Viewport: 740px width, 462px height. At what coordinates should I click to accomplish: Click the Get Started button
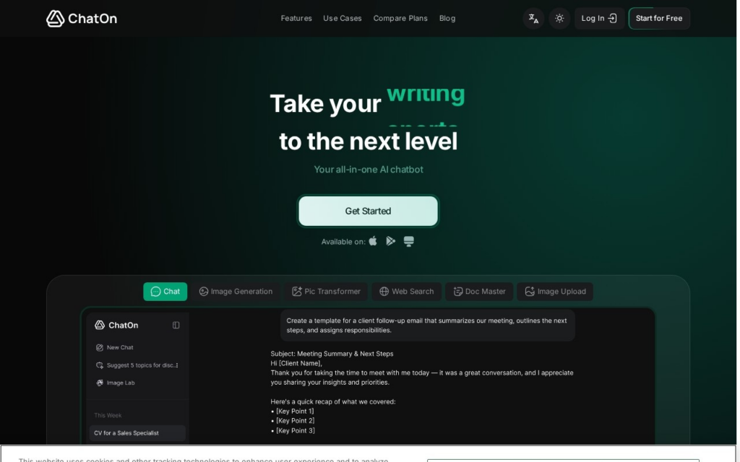click(368, 212)
